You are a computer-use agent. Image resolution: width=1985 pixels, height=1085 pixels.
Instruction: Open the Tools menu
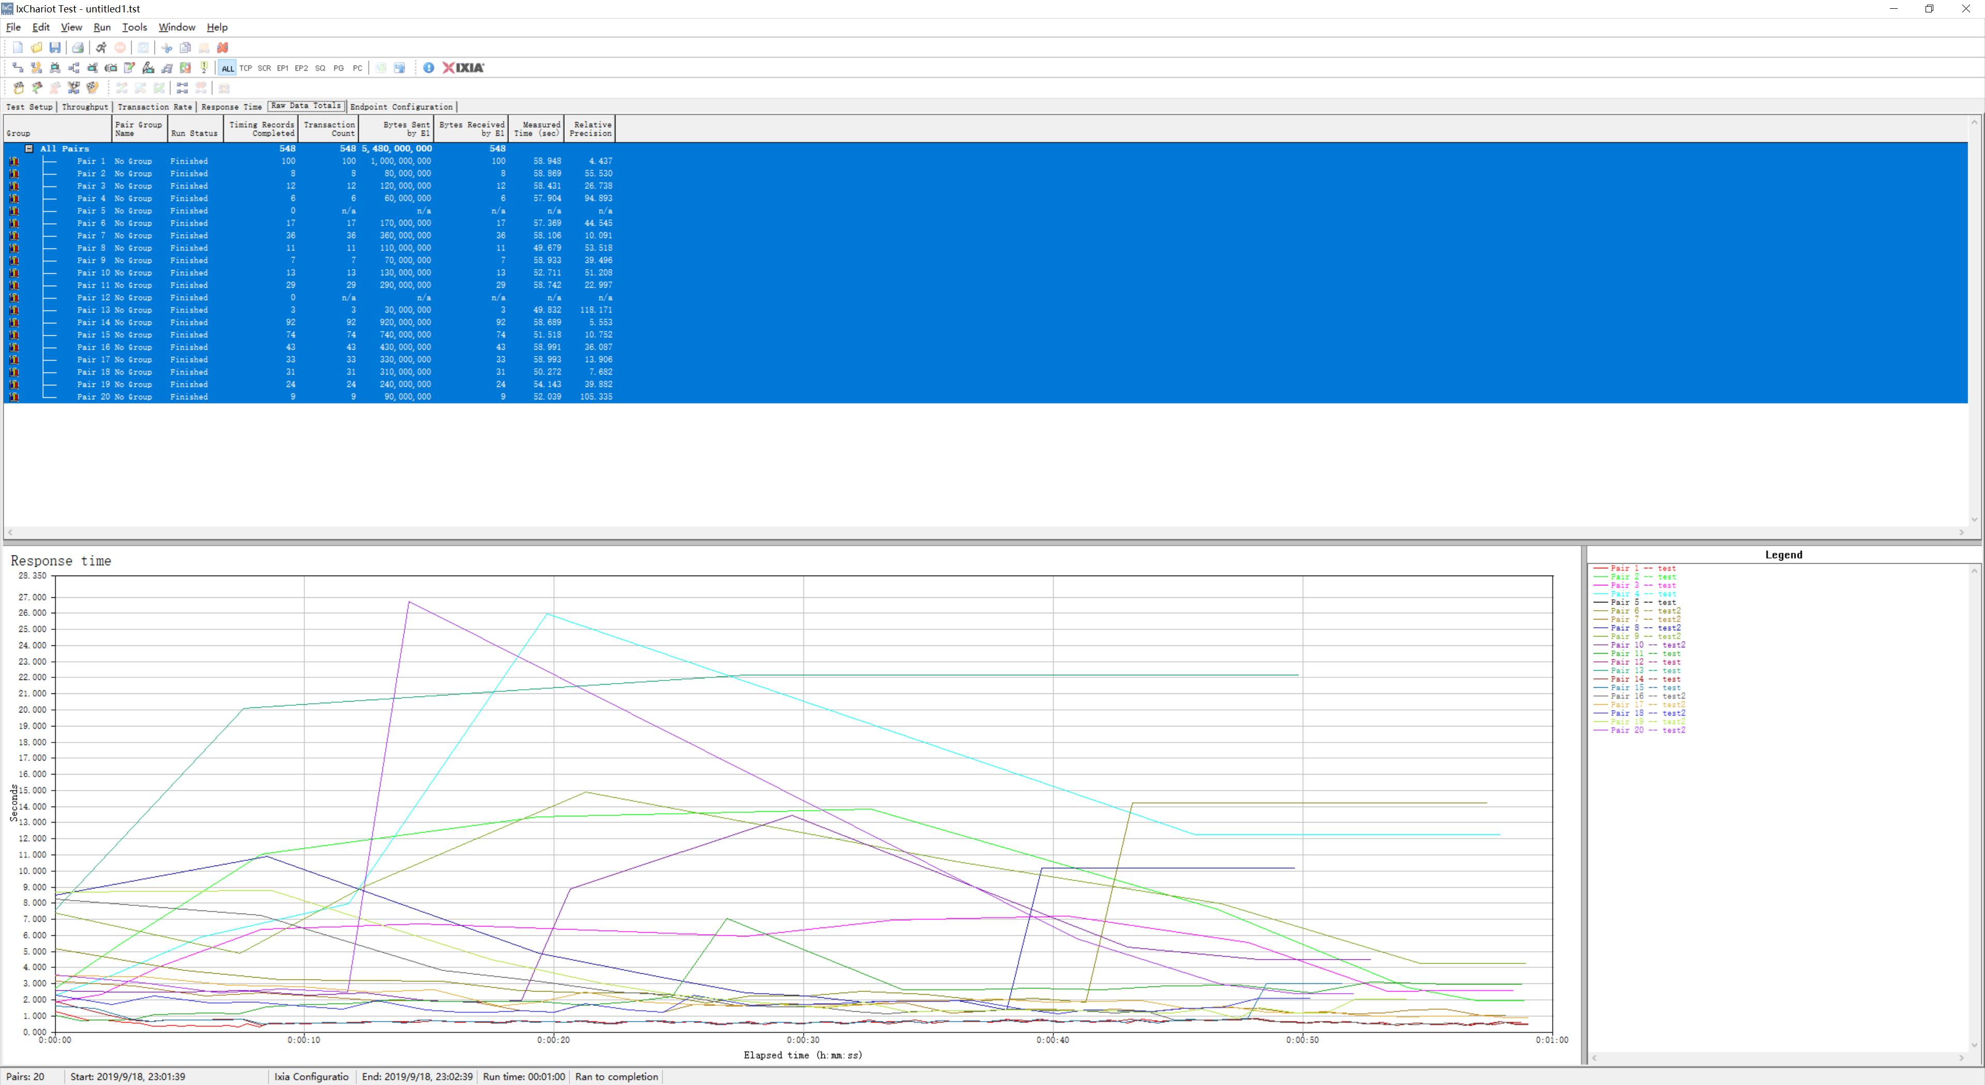coord(134,27)
